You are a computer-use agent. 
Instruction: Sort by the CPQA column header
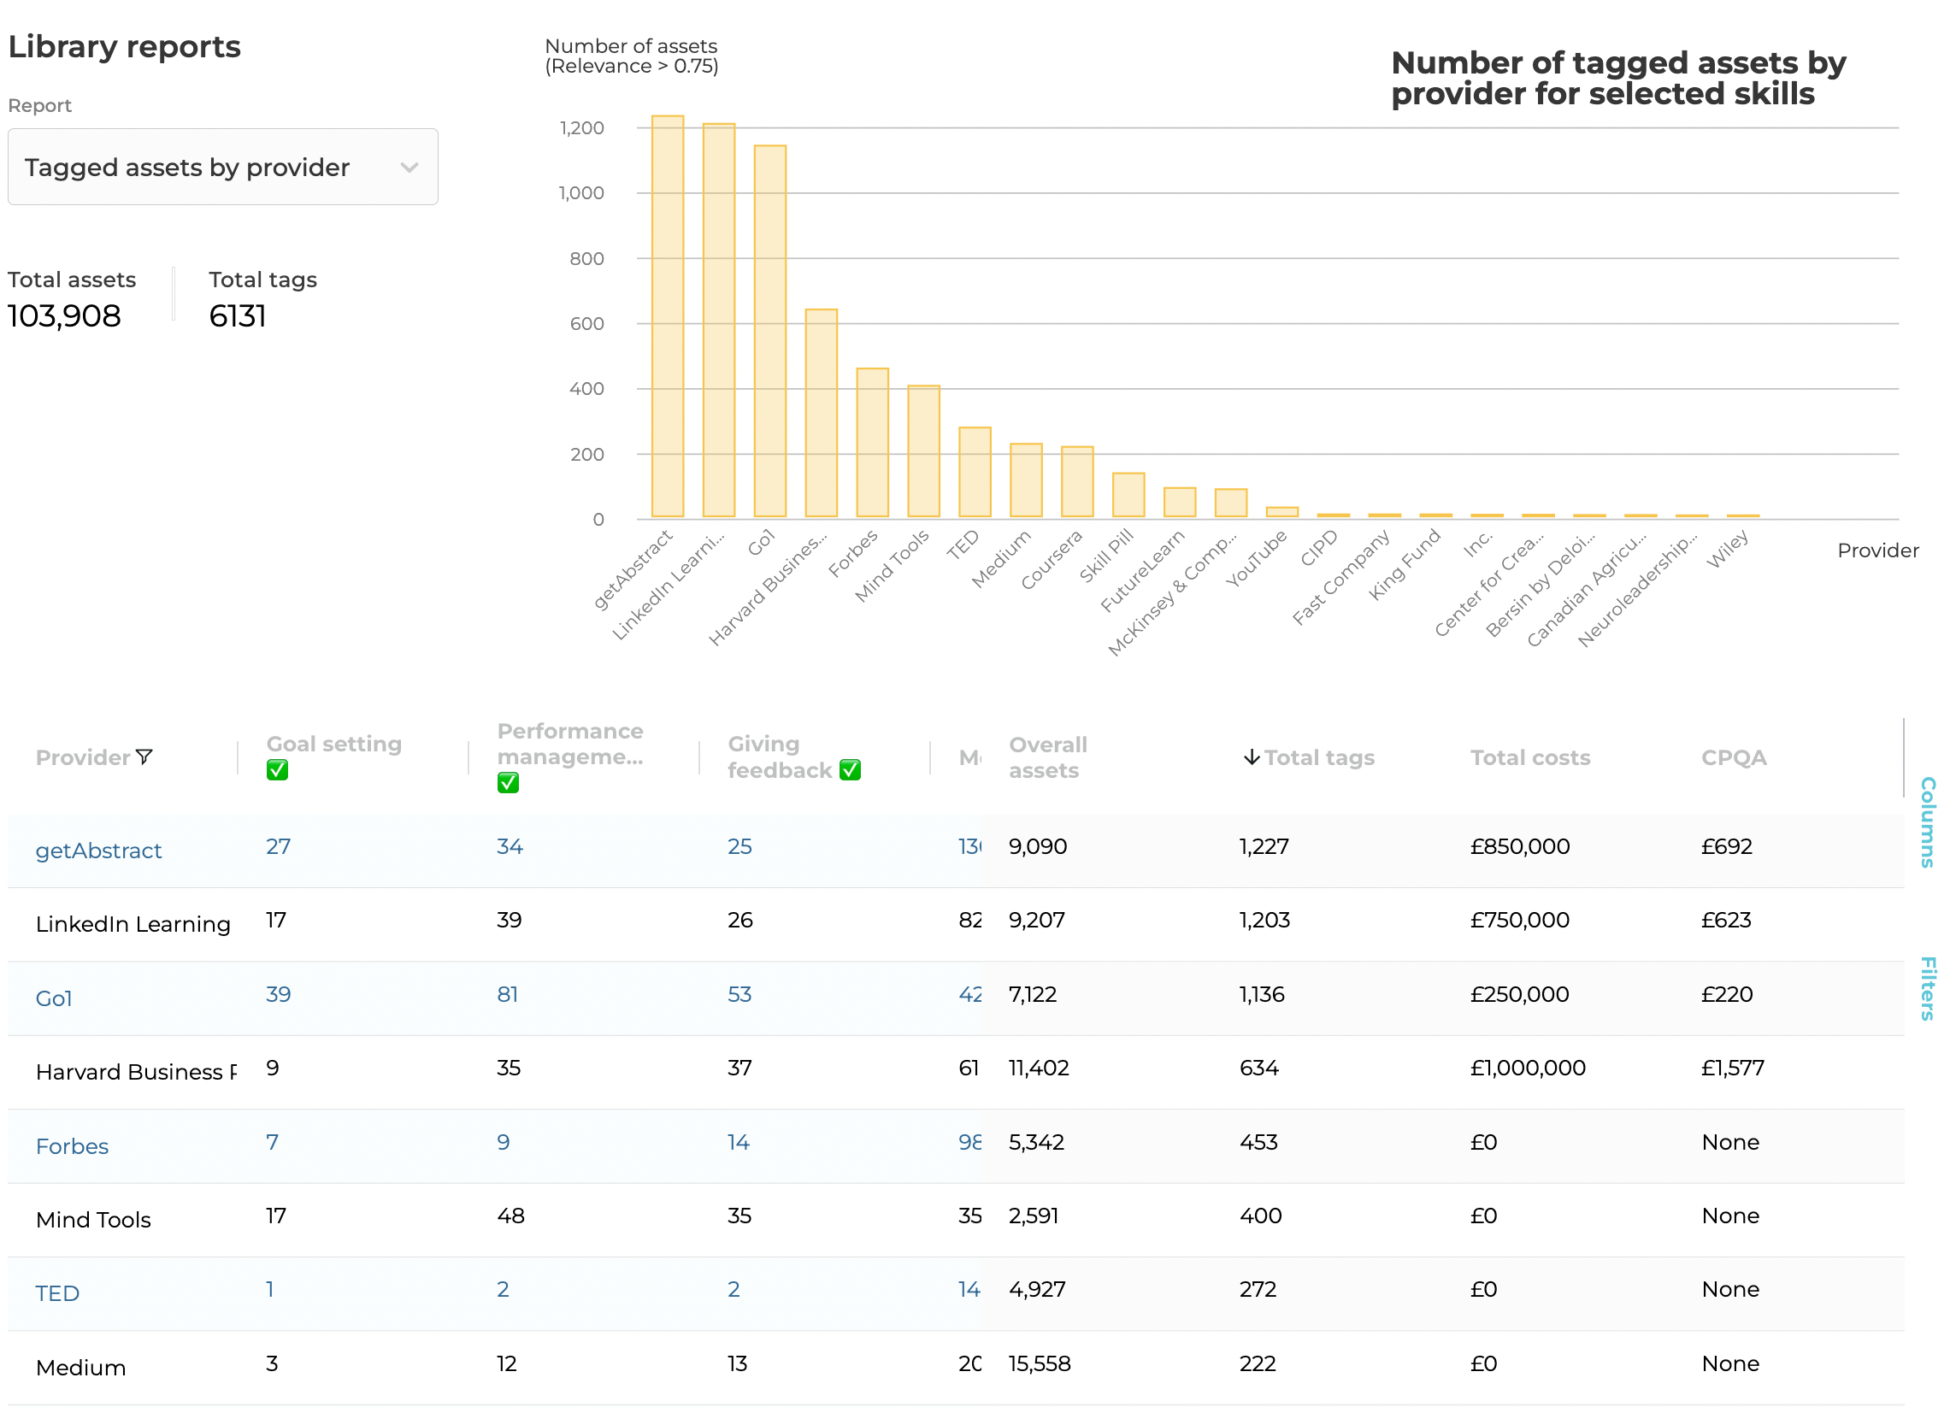(1734, 758)
